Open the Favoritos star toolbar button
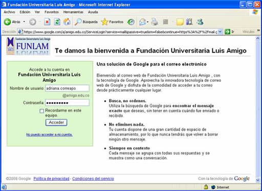The image size is (262, 191). pos(112,22)
